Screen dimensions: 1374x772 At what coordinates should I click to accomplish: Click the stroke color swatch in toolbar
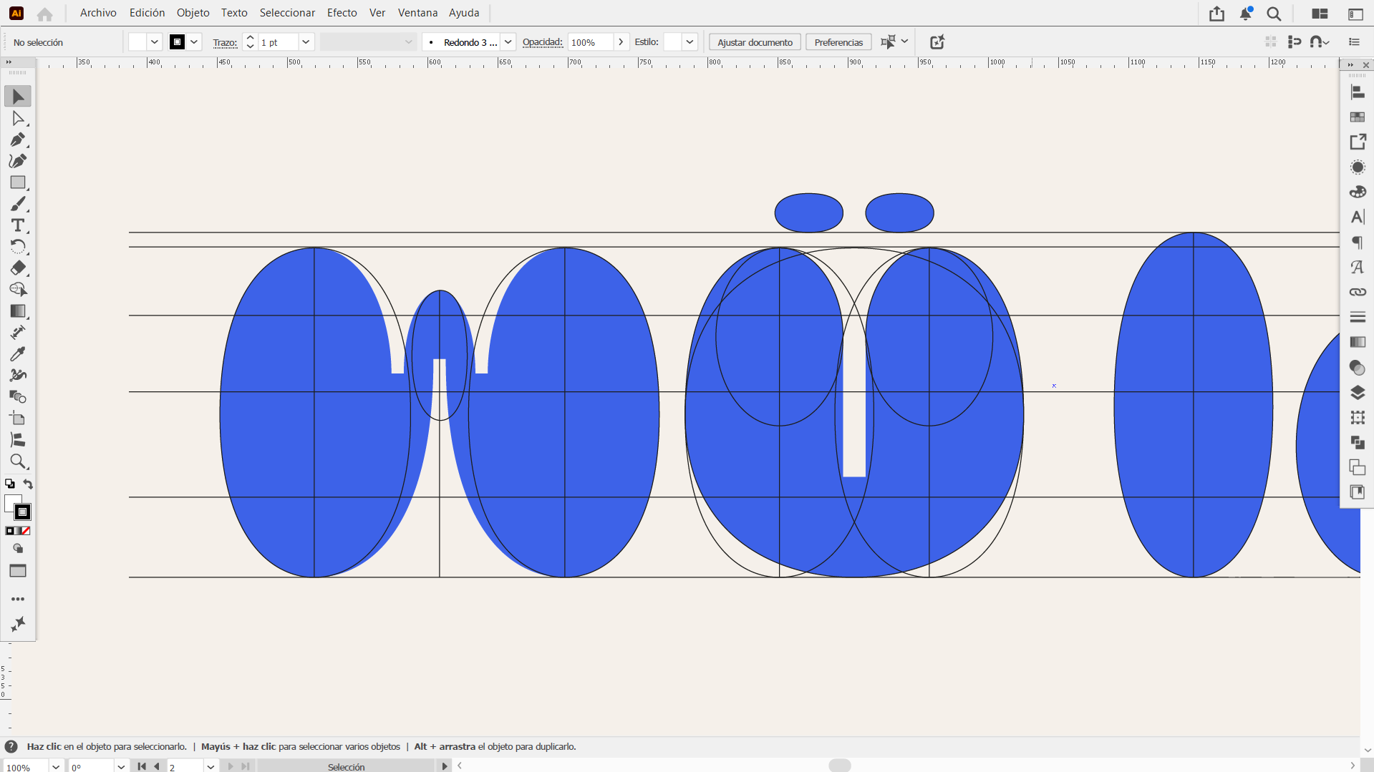[x=23, y=512]
